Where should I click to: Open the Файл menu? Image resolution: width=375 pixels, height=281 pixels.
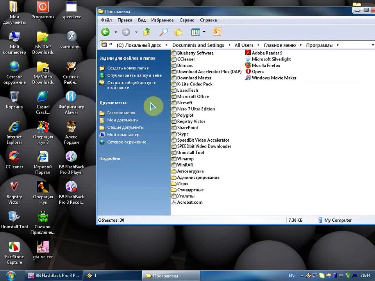(x=106, y=20)
